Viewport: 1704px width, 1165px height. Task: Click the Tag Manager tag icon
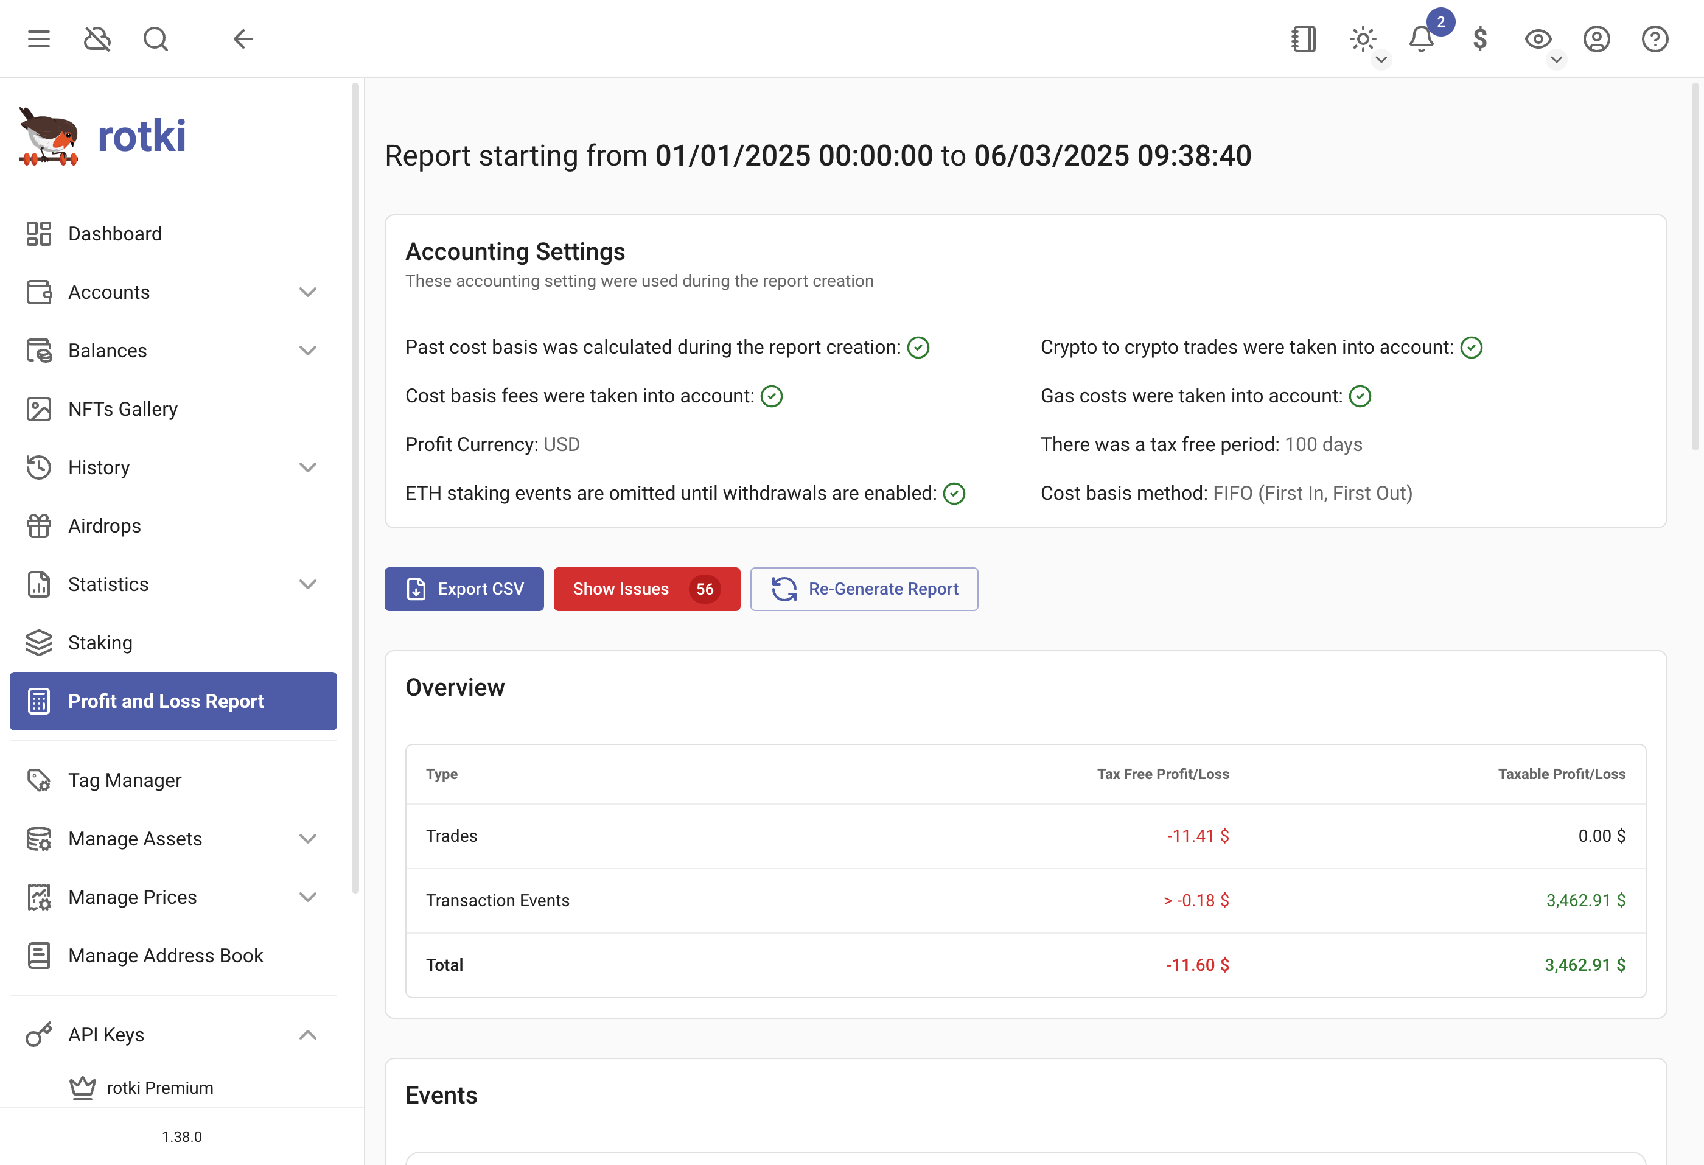[39, 780]
